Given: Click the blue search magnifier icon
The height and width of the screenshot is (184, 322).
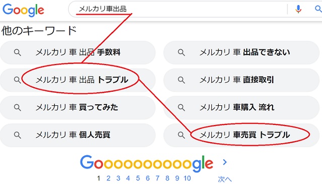Looking at the screenshot, I should pyautogui.click(x=318, y=9).
